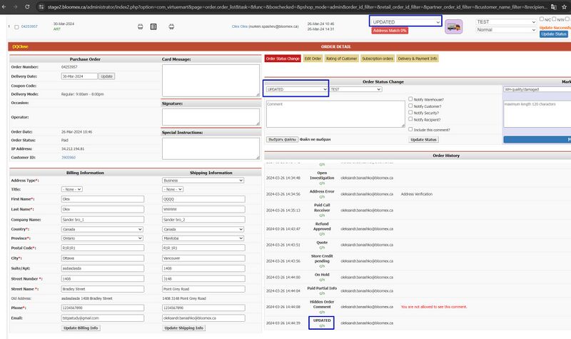Open the wrn-quality/damaged dropdown

[537, 89]
